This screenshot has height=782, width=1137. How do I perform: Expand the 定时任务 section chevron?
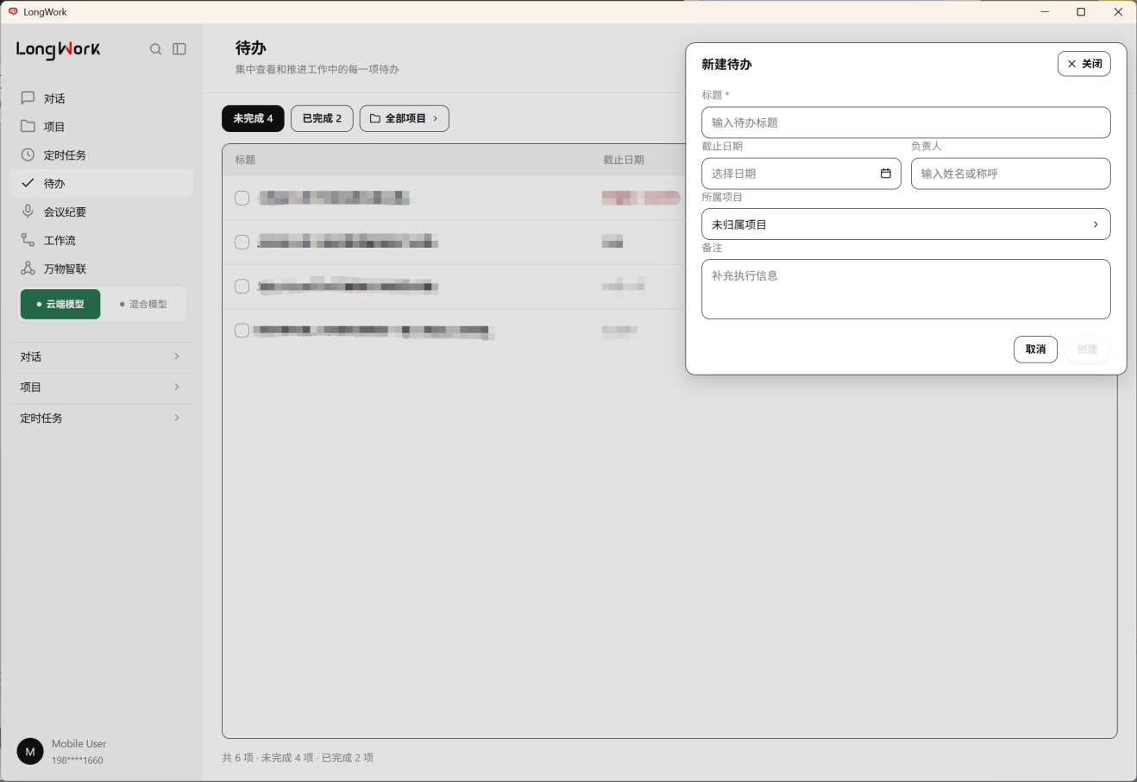coord(177,418)
